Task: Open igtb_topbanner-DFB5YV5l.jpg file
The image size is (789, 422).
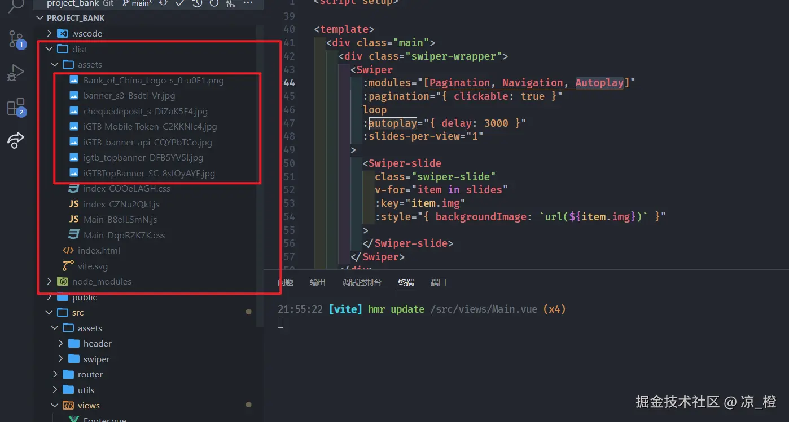Action: tap(143, 158)
